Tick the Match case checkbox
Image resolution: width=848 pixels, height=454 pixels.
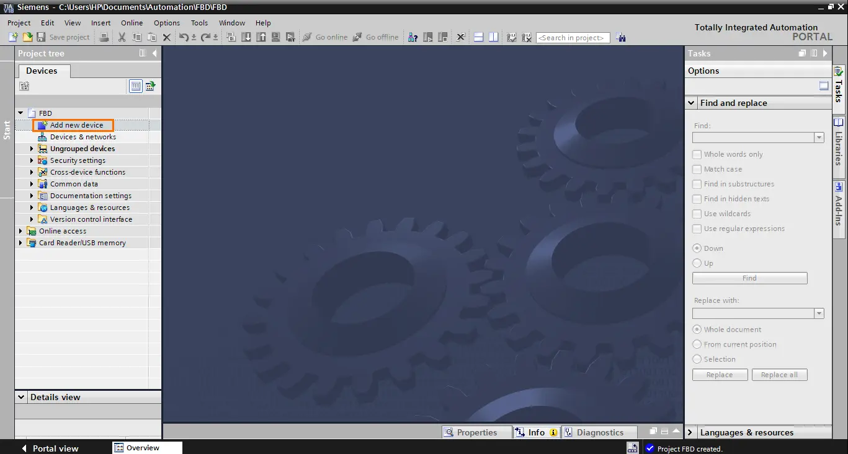(697, 169)
